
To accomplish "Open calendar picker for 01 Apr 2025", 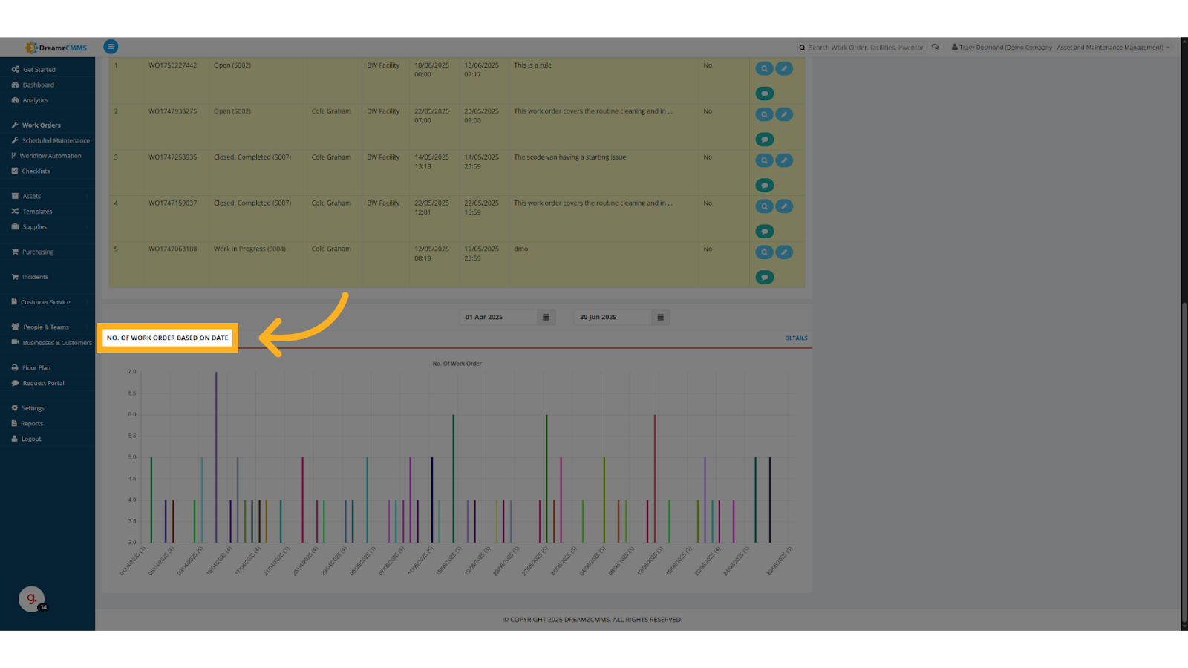I will click(x=546, y=317).
